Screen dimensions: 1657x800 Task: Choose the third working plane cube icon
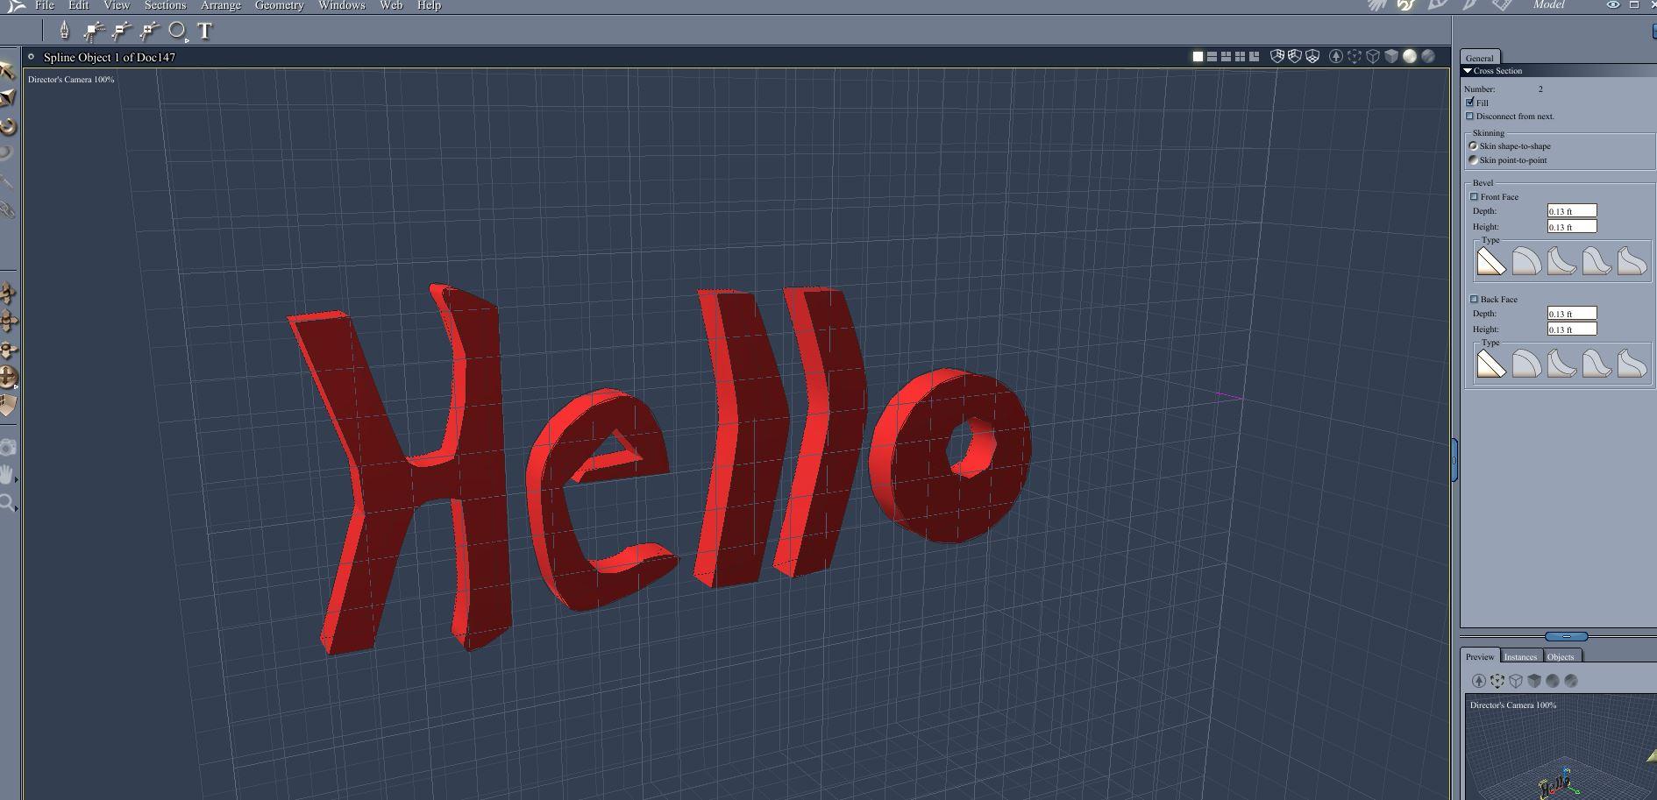(1312, 56)
